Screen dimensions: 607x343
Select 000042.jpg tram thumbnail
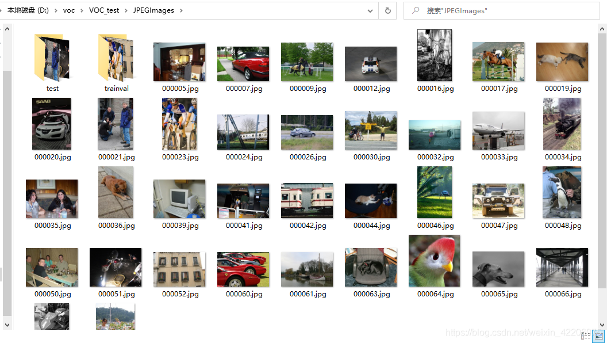coord(307,201)
